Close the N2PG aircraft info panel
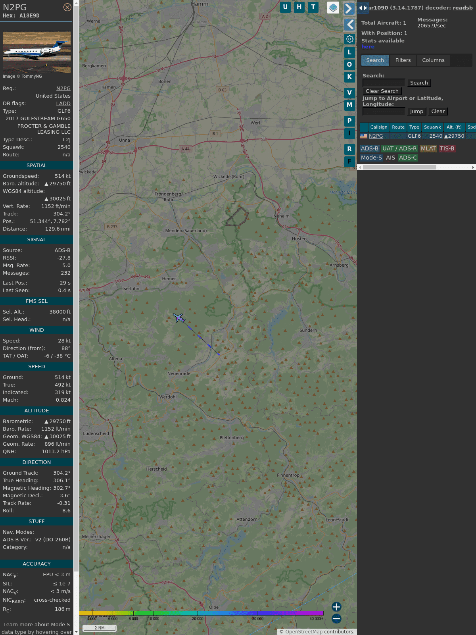This screenshot has height=635, width=476. (67, 7)
